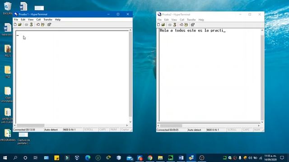Screen dimensions: 289x162
Task: Click New connection icon in Prueba 1 toolbar
Action: tap(15, 24)
